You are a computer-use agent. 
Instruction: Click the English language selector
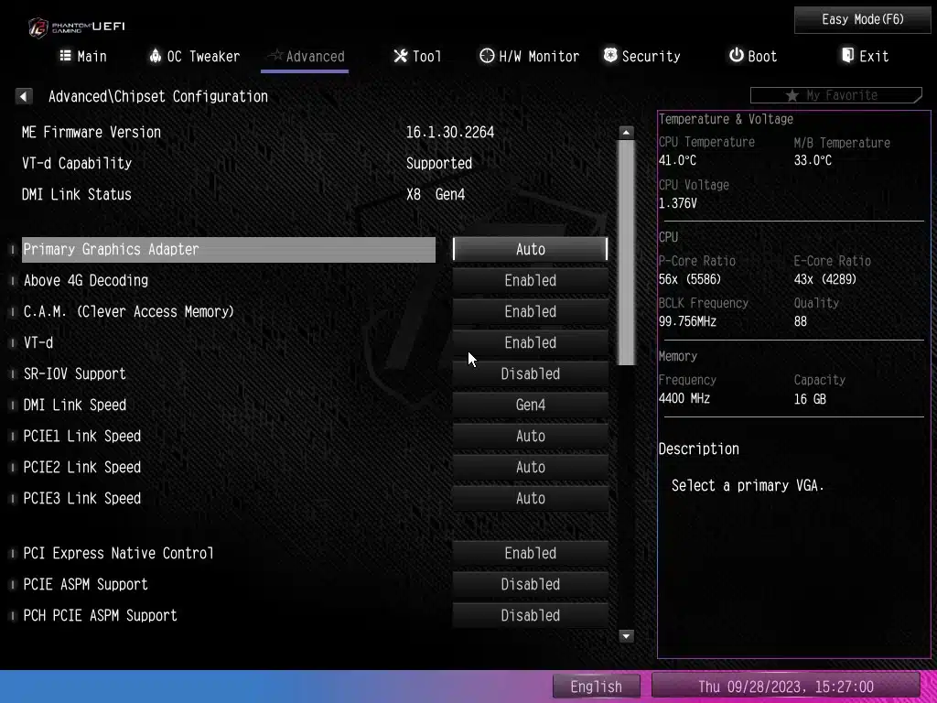[x=596, y=687]
